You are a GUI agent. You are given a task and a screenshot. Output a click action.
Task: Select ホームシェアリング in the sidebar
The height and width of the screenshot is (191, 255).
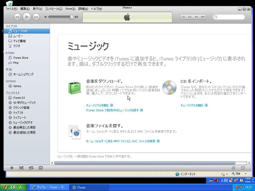[x=27, y=74]
